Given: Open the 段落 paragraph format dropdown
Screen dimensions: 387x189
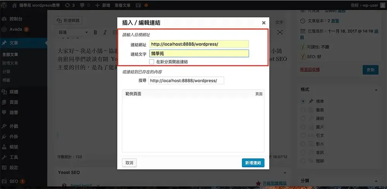Looking at the screenshot, I should click(73, 33).
